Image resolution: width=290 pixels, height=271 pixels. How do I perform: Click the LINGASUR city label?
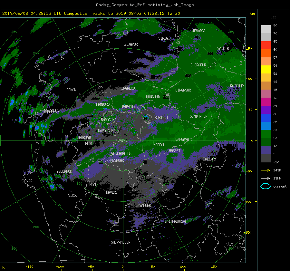183,90
